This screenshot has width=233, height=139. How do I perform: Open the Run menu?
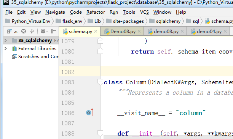(x=114, y=12)
